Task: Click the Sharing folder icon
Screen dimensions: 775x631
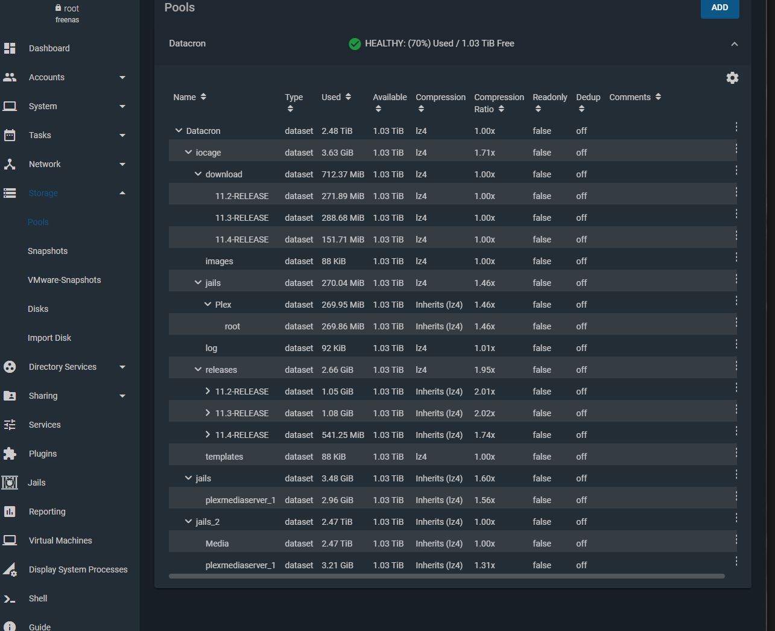Action: pos(10,396)
